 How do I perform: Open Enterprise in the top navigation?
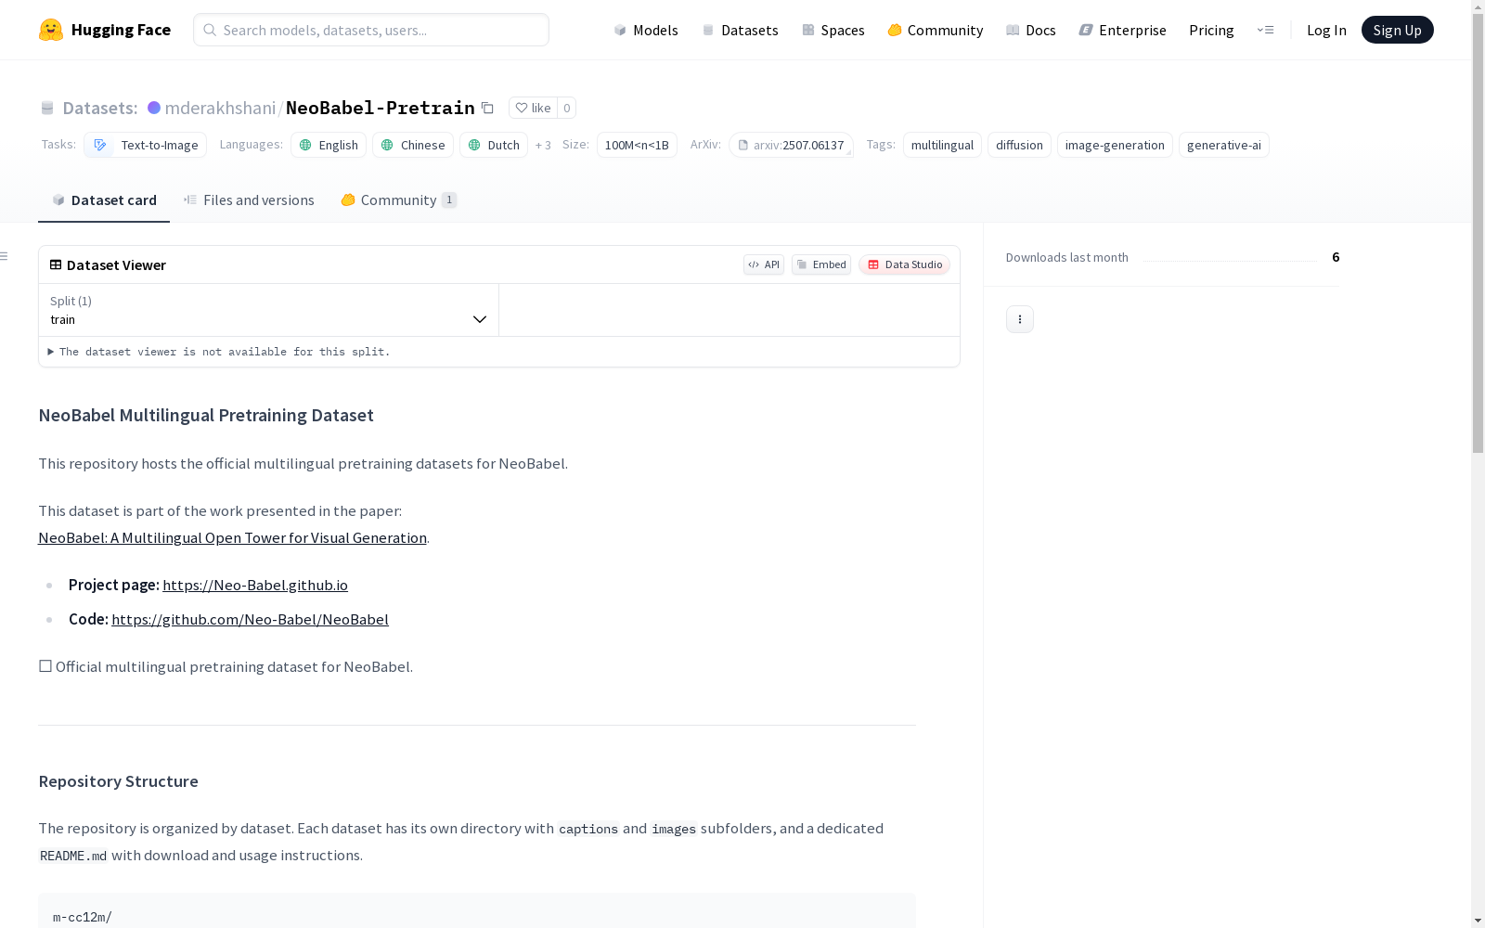coord(1123,30)
